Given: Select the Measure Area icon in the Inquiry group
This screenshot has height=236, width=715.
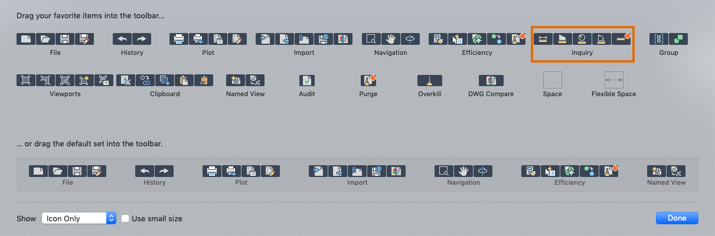Looking at the screenshot, I should coord(563,40).
